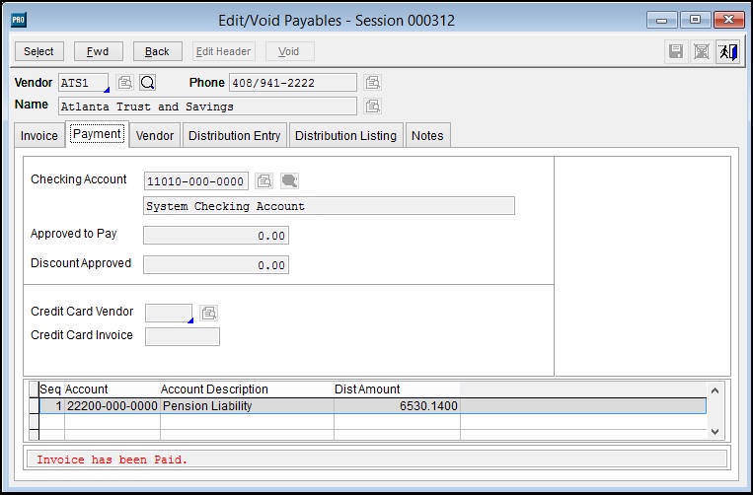753x495 pixels.
Task: Switch to the Invoice tab
Action: click(39, 136)
